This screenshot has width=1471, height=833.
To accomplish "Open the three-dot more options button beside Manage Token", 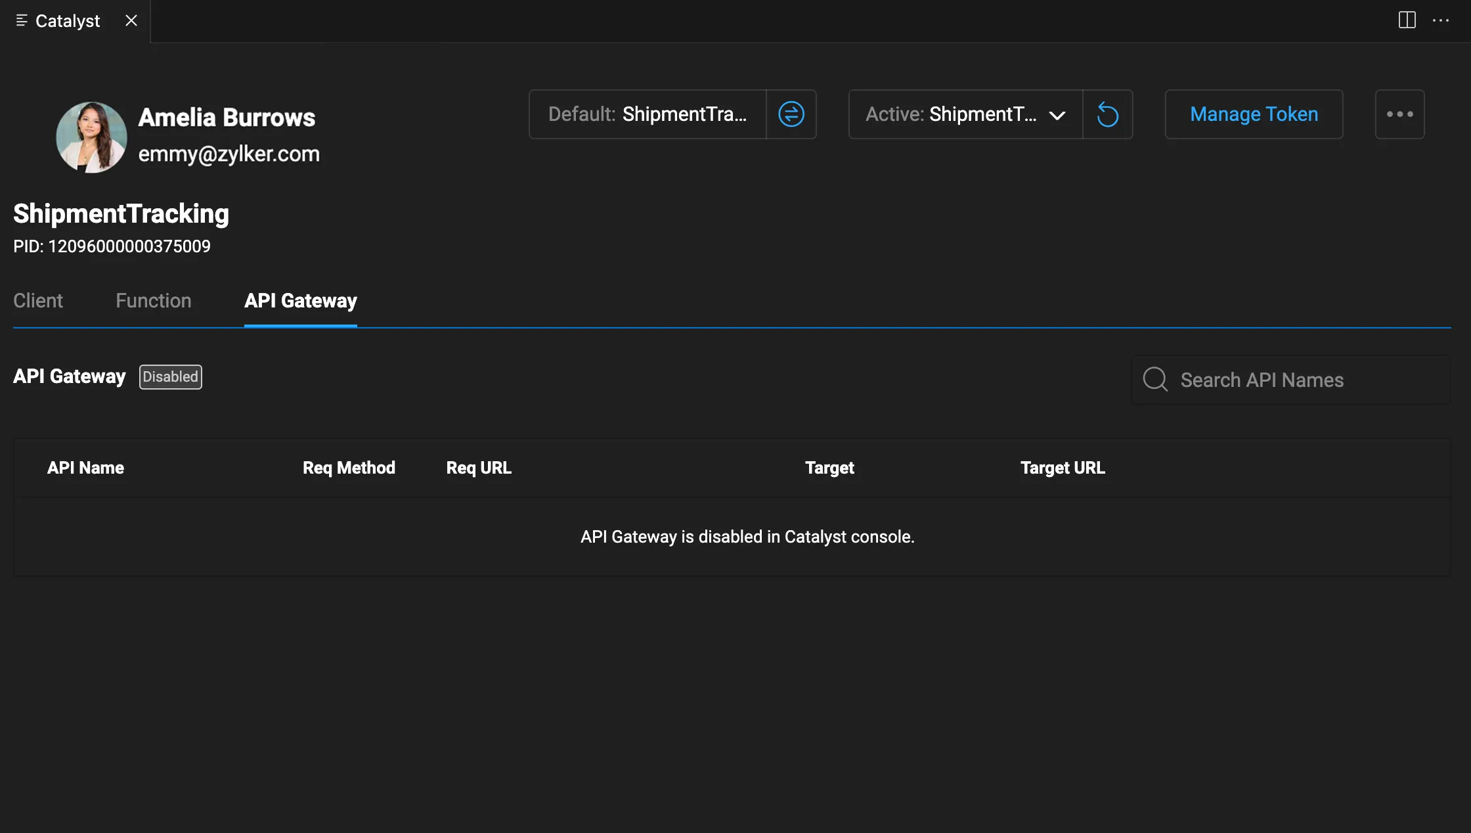I will pyautogui.click(x=1399, y=114).
